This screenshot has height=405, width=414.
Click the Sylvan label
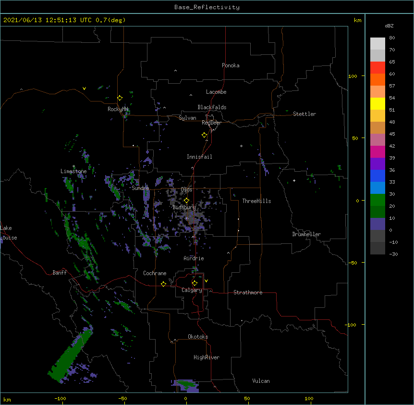point(187,118)
